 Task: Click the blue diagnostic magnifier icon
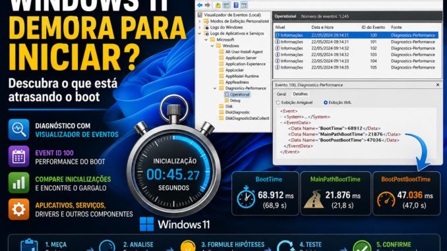click(x=19, y=130)
